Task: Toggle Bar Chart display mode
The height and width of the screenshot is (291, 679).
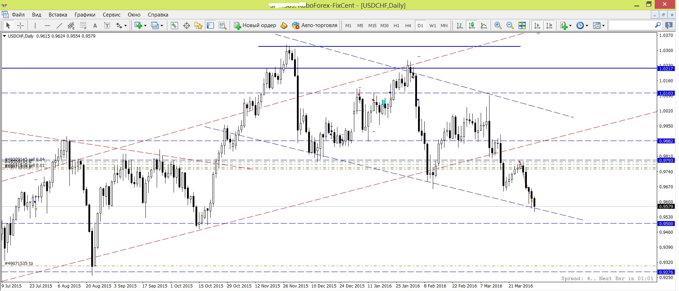Action: point(460,25)
